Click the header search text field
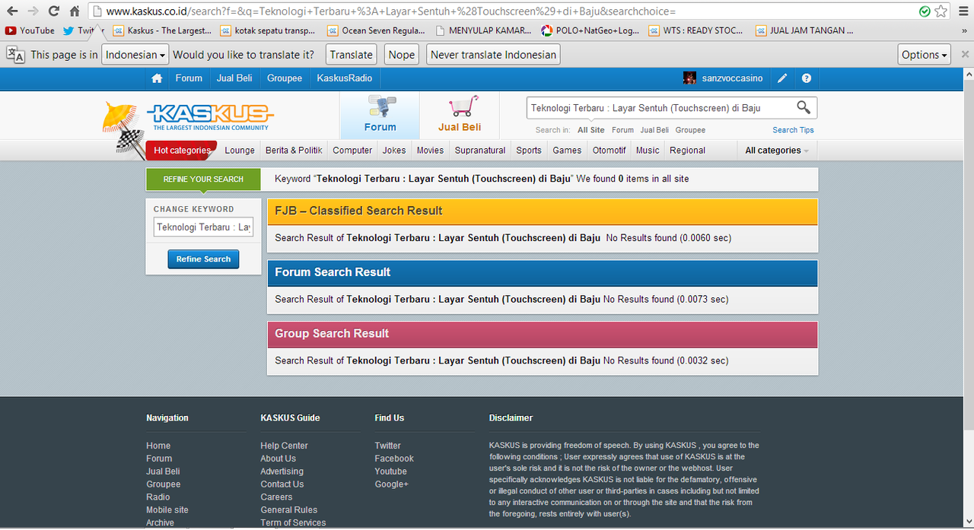Viewport: 974px width, 530px height. [x=660, y=108]
